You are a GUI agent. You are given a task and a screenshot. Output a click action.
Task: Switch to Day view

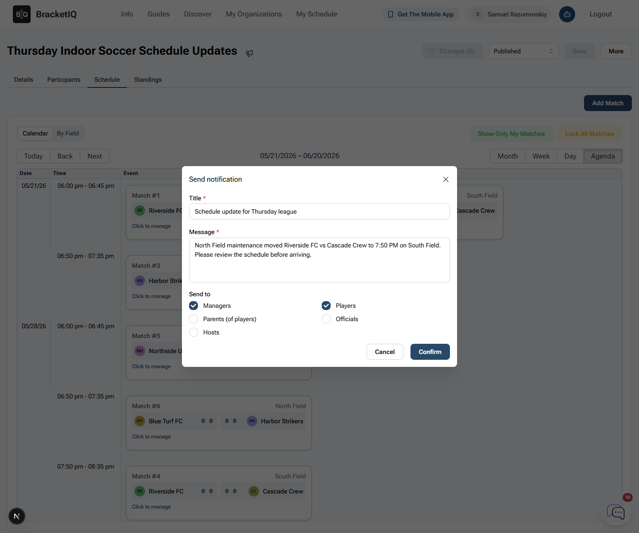click(570, 156)
